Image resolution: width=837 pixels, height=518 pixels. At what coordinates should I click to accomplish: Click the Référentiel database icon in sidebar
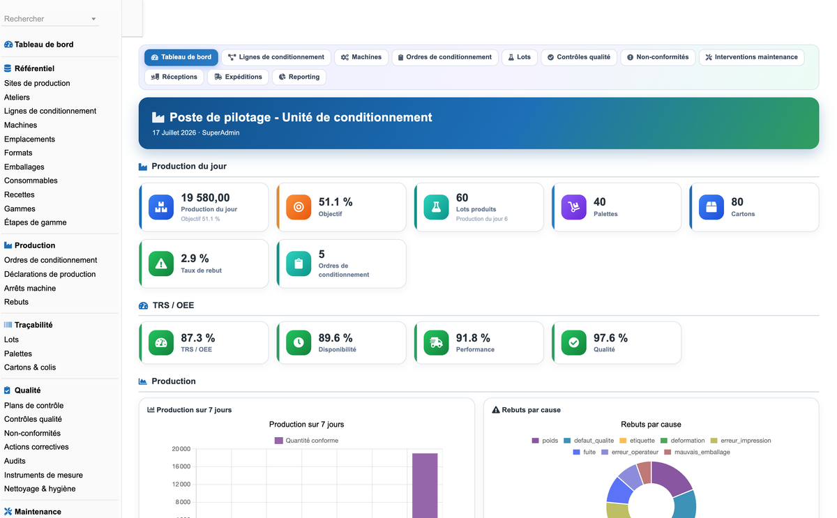pos(8,68)
